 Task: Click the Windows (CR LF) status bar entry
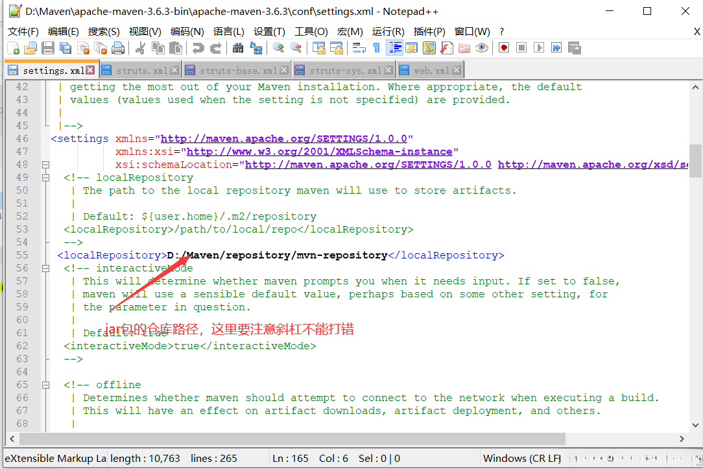pyautogui.click(x=522, y=458)
